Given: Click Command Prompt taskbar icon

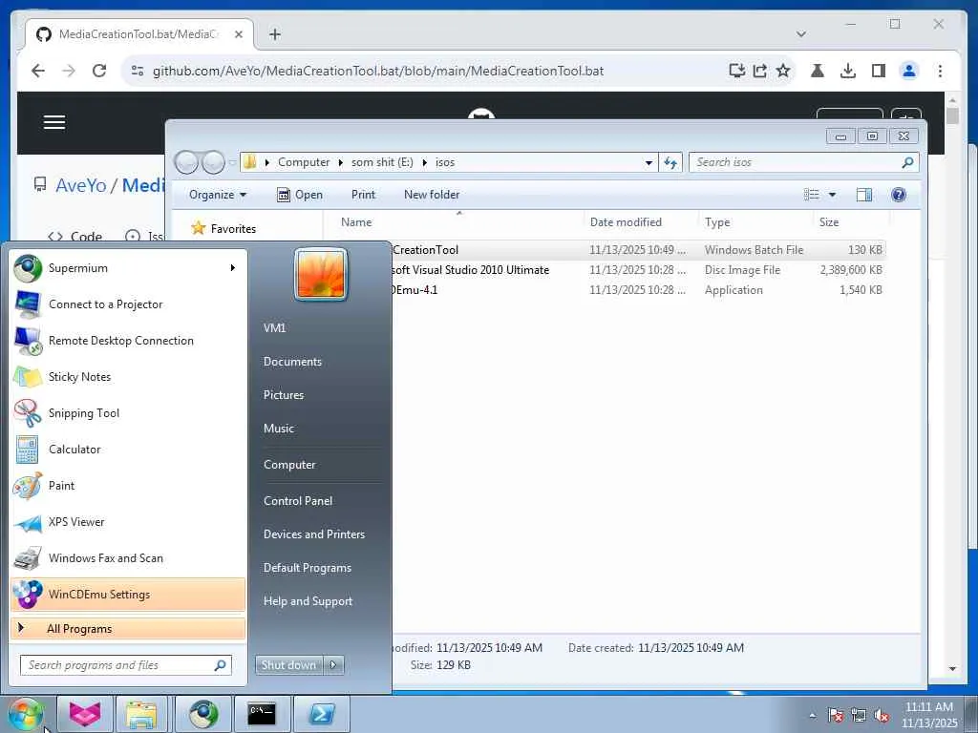Looking at the screenshot, I should tap(262, 714).
